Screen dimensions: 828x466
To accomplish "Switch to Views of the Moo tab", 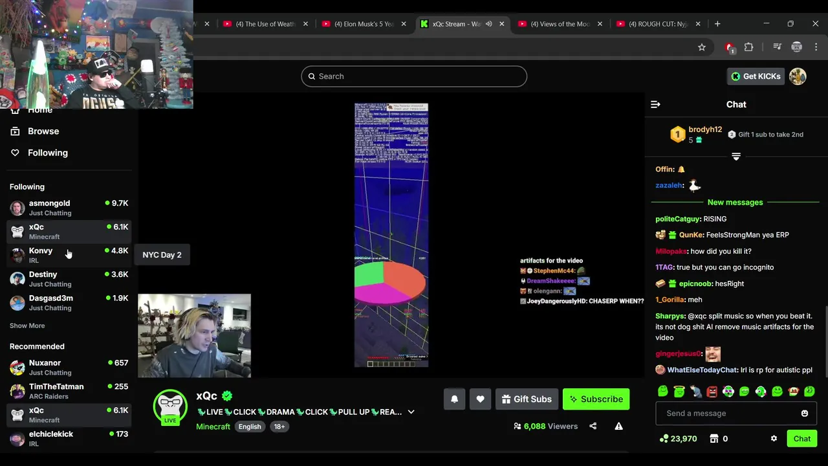I will point(560,24).
